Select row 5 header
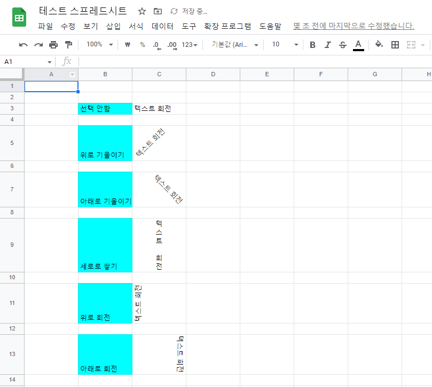The height and width of the screenshot is (387, 432). pos(12,143)
